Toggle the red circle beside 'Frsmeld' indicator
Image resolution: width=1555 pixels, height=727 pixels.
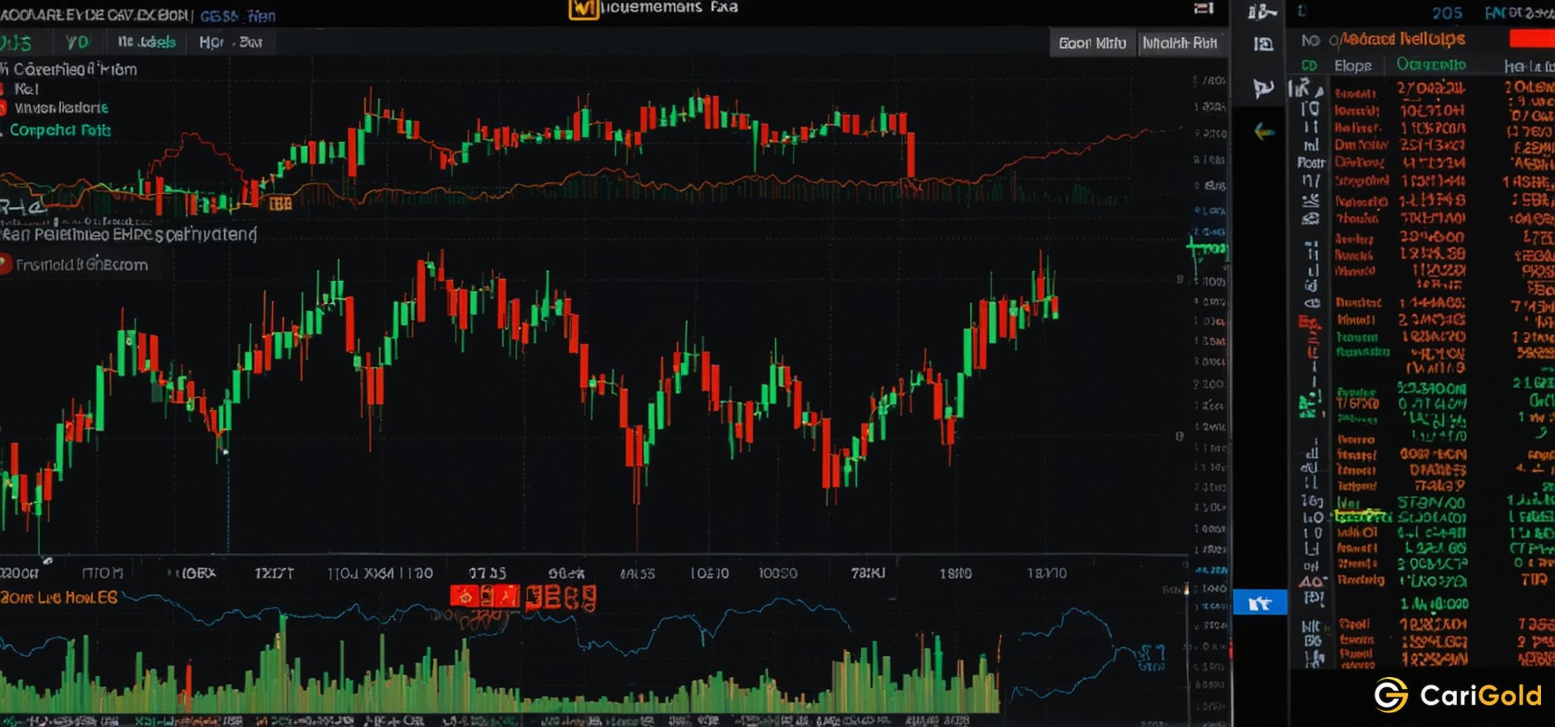coord(6,264)
